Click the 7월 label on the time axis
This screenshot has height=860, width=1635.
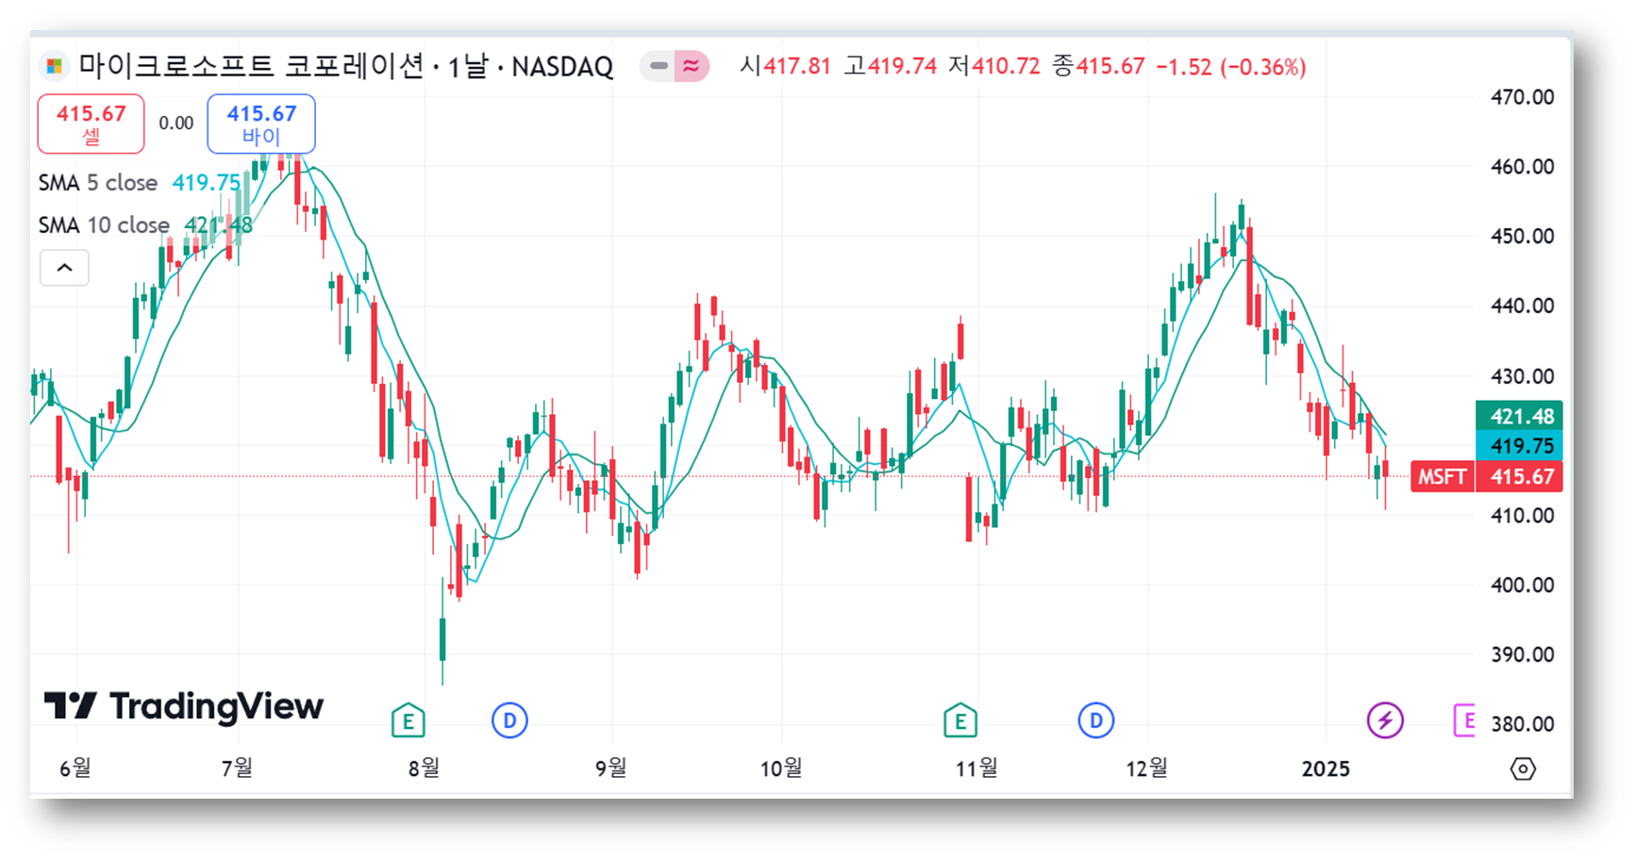click(238, 769)
